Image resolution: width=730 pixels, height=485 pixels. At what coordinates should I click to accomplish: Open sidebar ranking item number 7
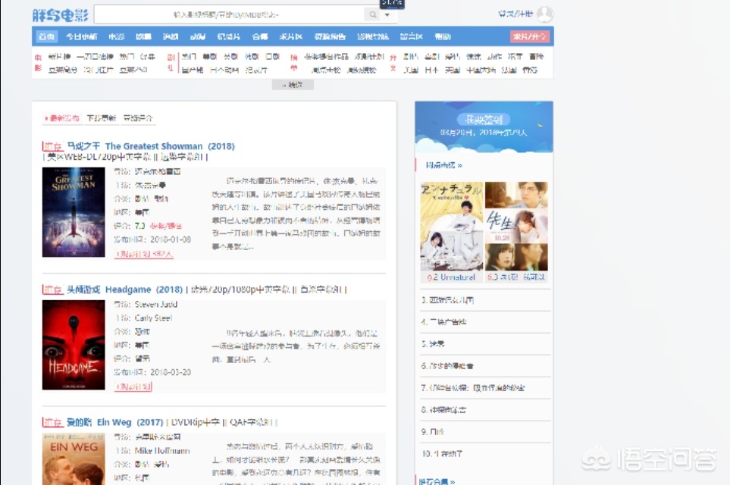tap(473, 388)
